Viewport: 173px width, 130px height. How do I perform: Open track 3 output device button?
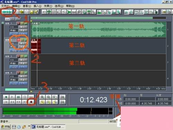click(23, 60)
